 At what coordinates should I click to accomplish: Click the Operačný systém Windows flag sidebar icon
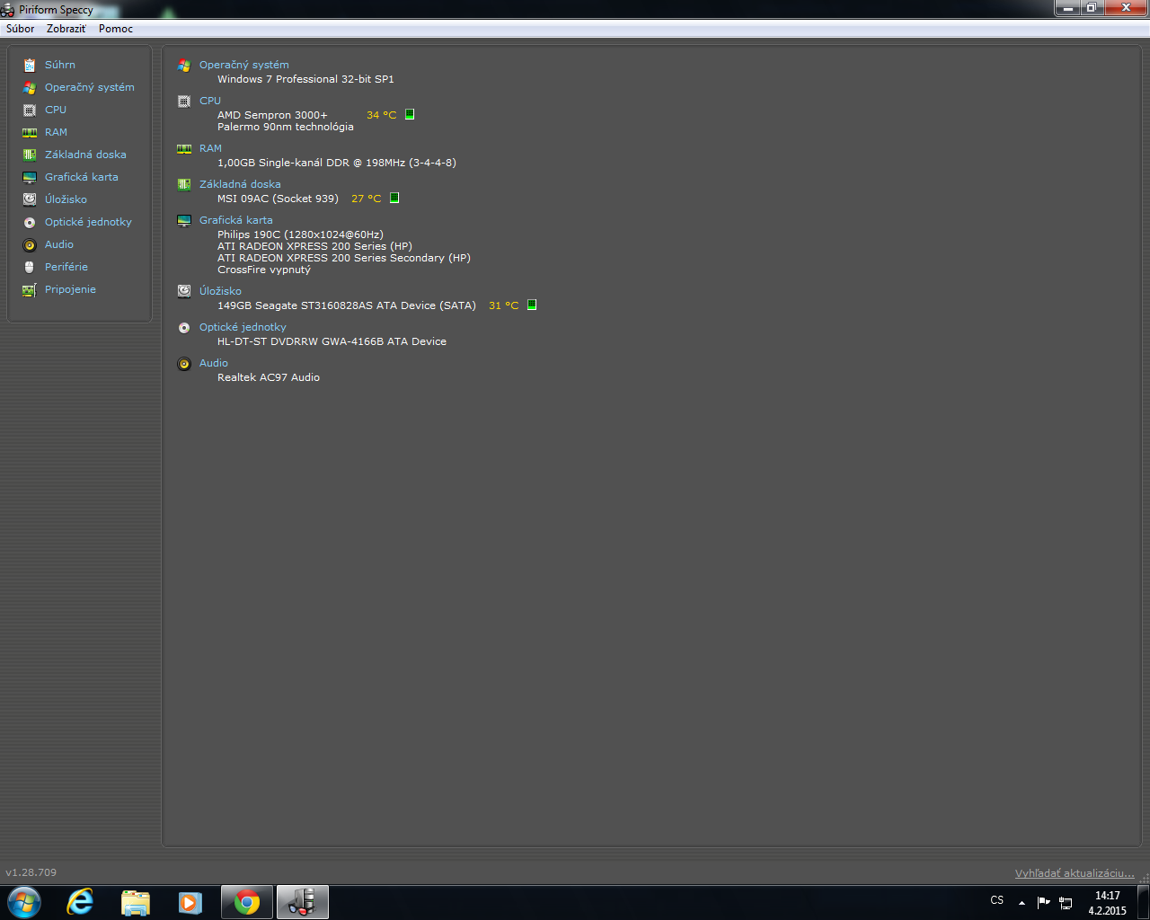tap(30, 87)
